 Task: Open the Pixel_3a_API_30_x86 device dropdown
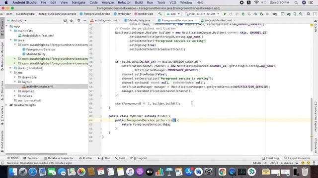tap(202, 14)
